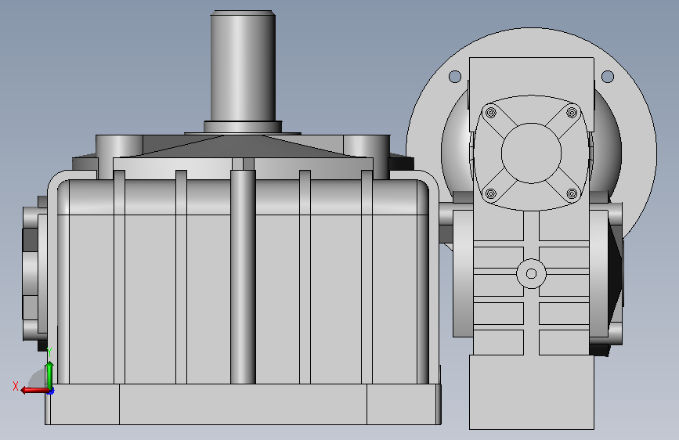This screenshot has height=440, width=679.
Task: Click the green Y axis arrow of the triad
Action: click(50, 375)
